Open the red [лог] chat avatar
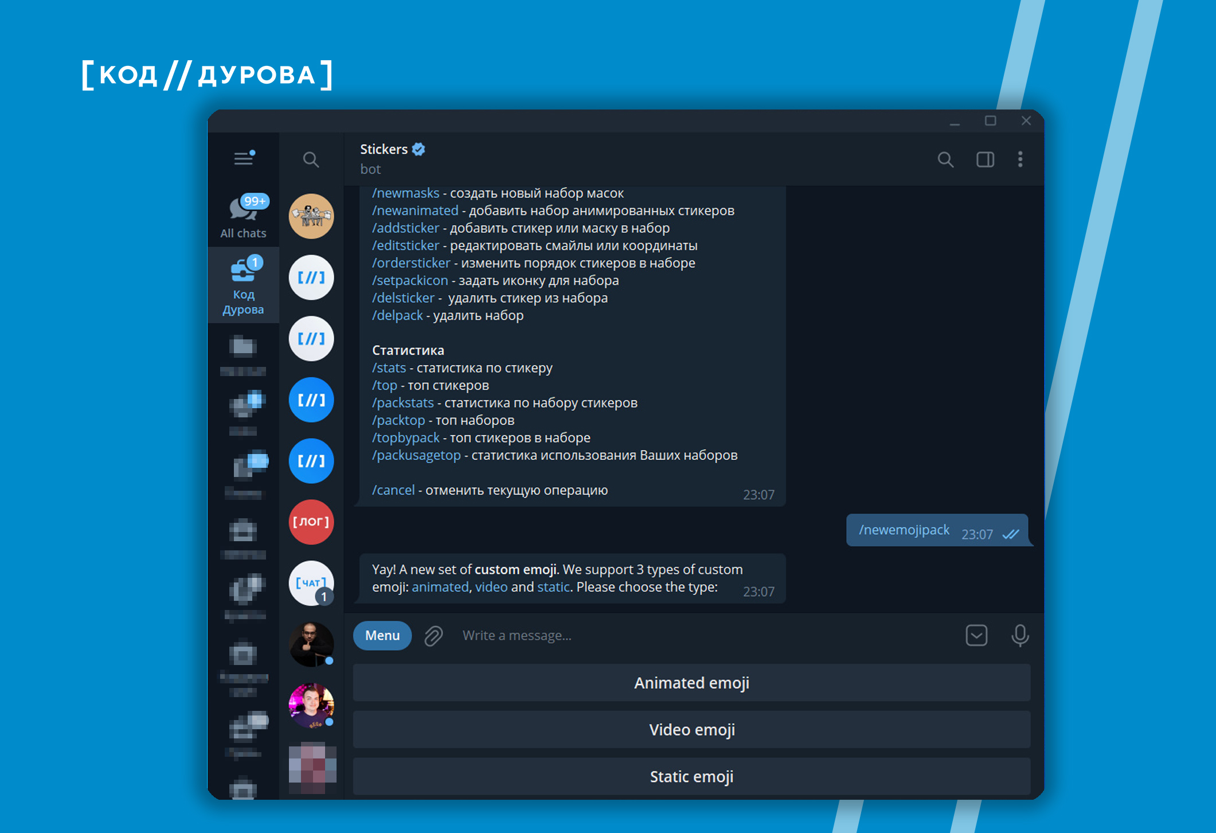The width and height of the screenshot is (1216, 833). [311, 522]
